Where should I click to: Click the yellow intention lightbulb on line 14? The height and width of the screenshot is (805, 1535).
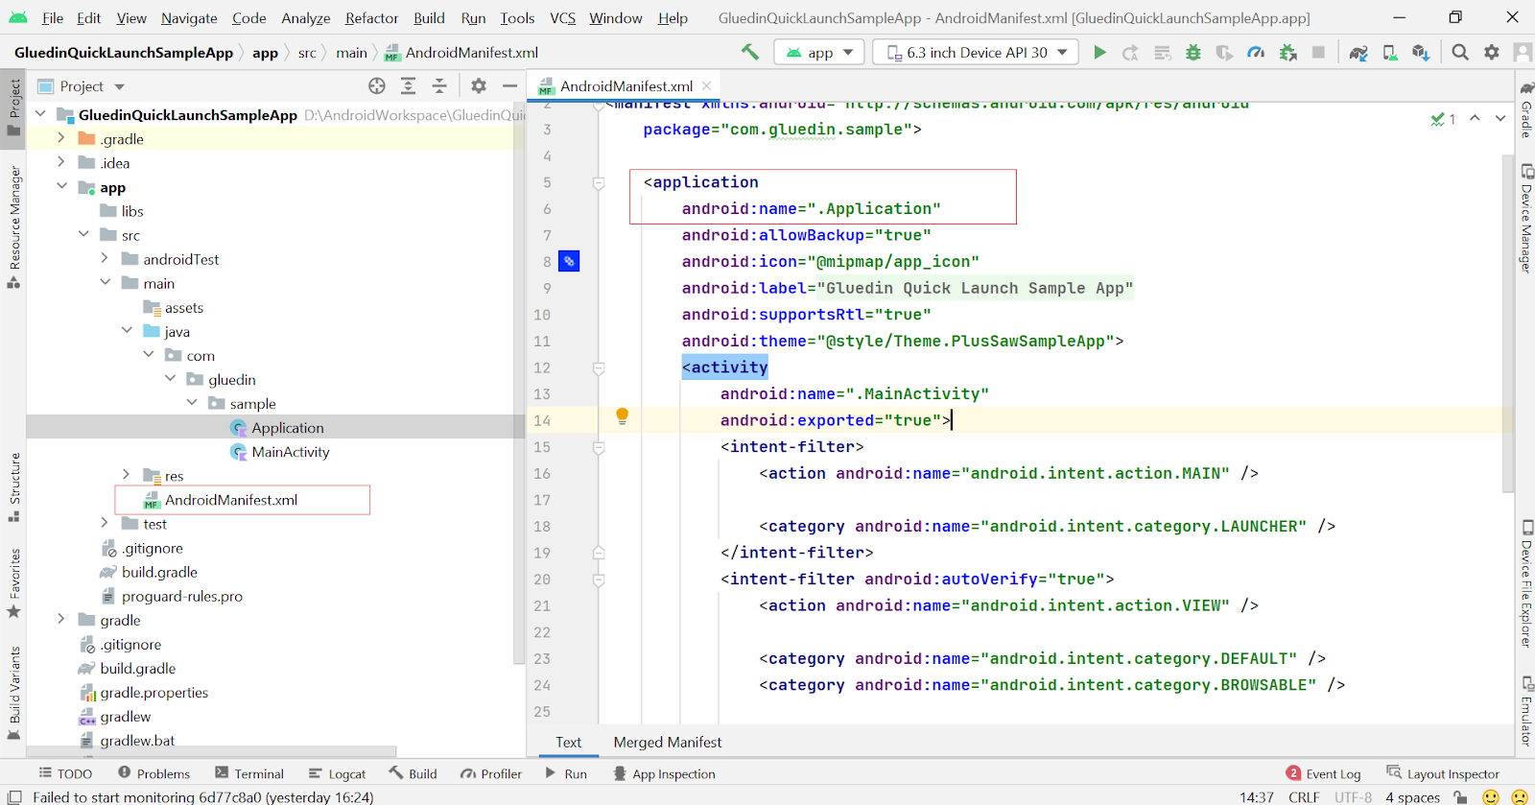622,416
